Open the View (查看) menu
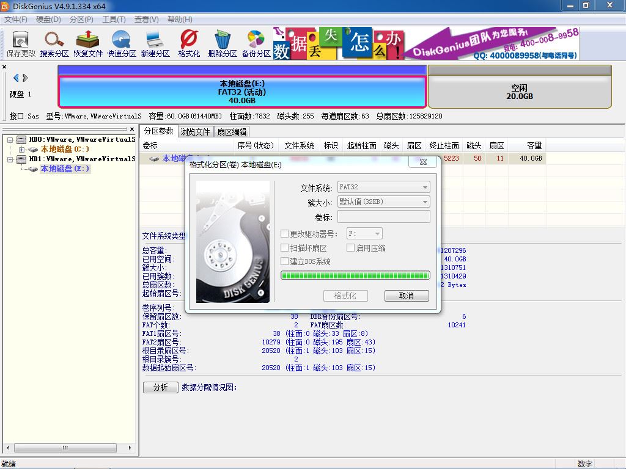This screenshot has width=626, height=469. tap(146, 20)
